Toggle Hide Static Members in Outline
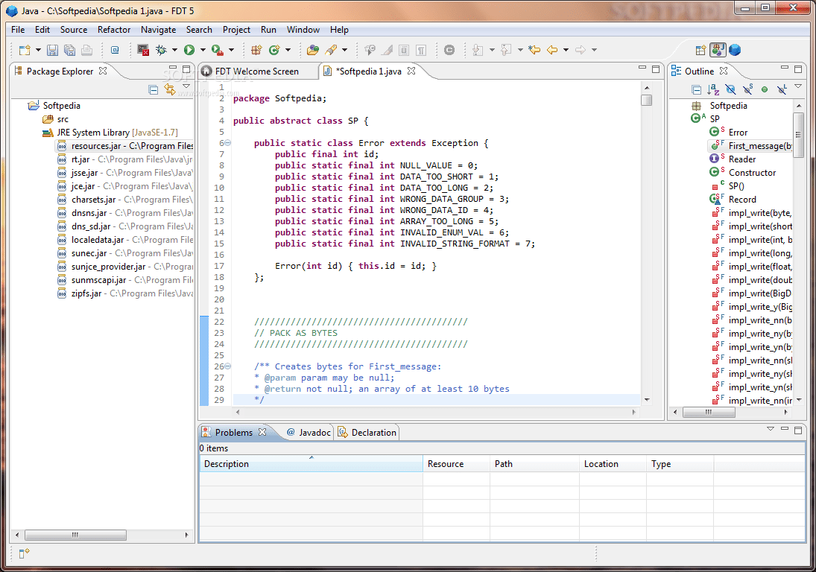Screen dimensions: 816x572 coord(747,89)
